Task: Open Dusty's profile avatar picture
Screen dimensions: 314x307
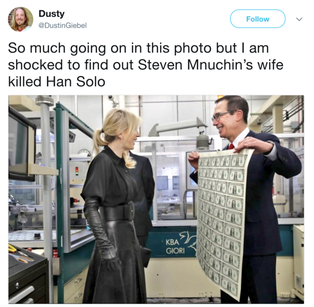Action: click(20, 19)
